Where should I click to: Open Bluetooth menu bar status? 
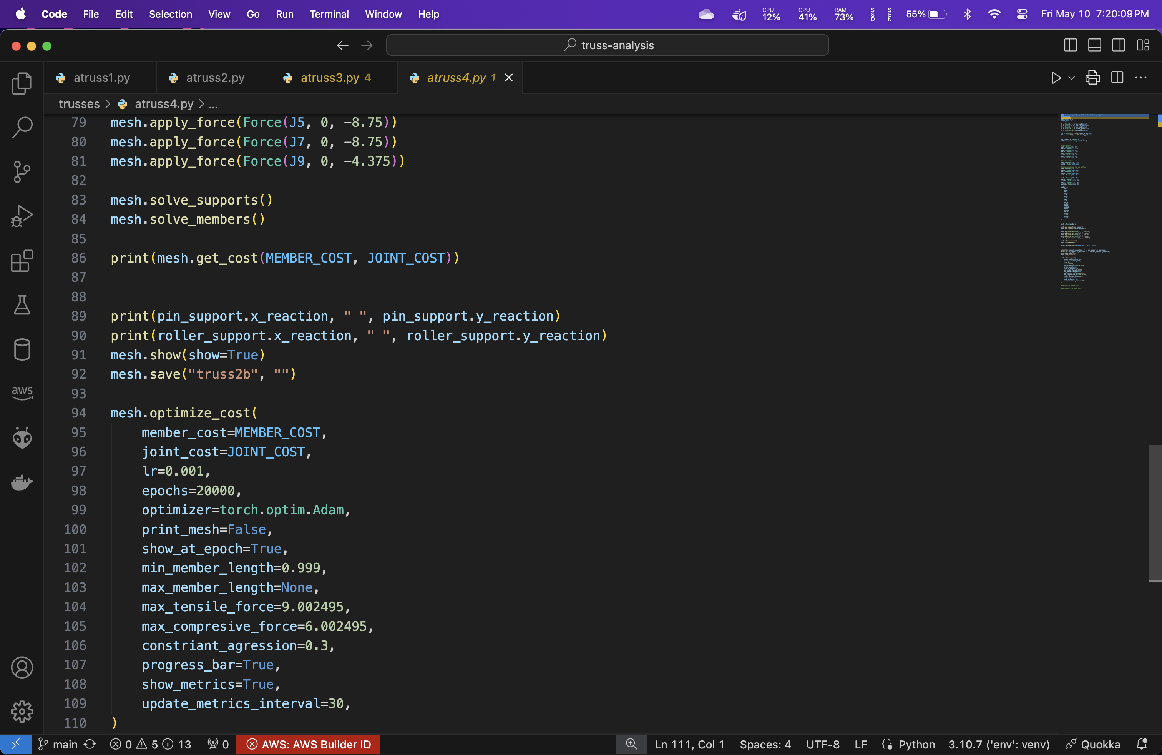click(967, 14)
